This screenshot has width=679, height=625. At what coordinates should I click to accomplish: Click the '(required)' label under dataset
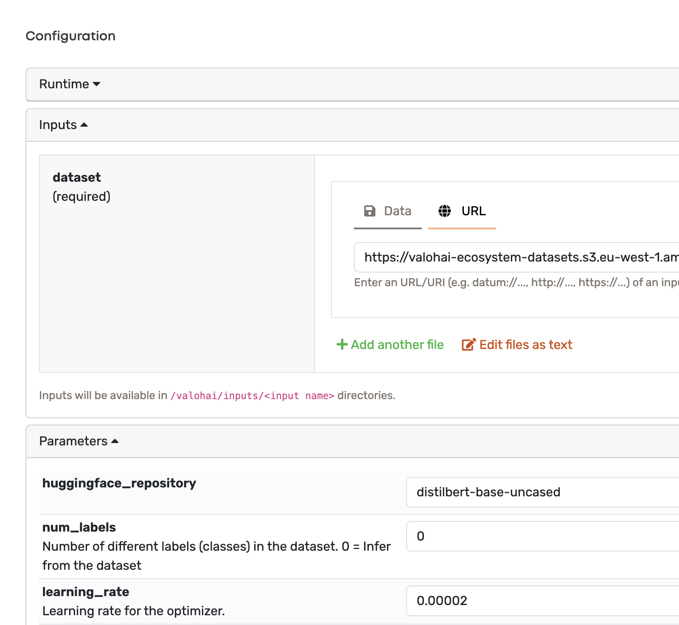81,197
